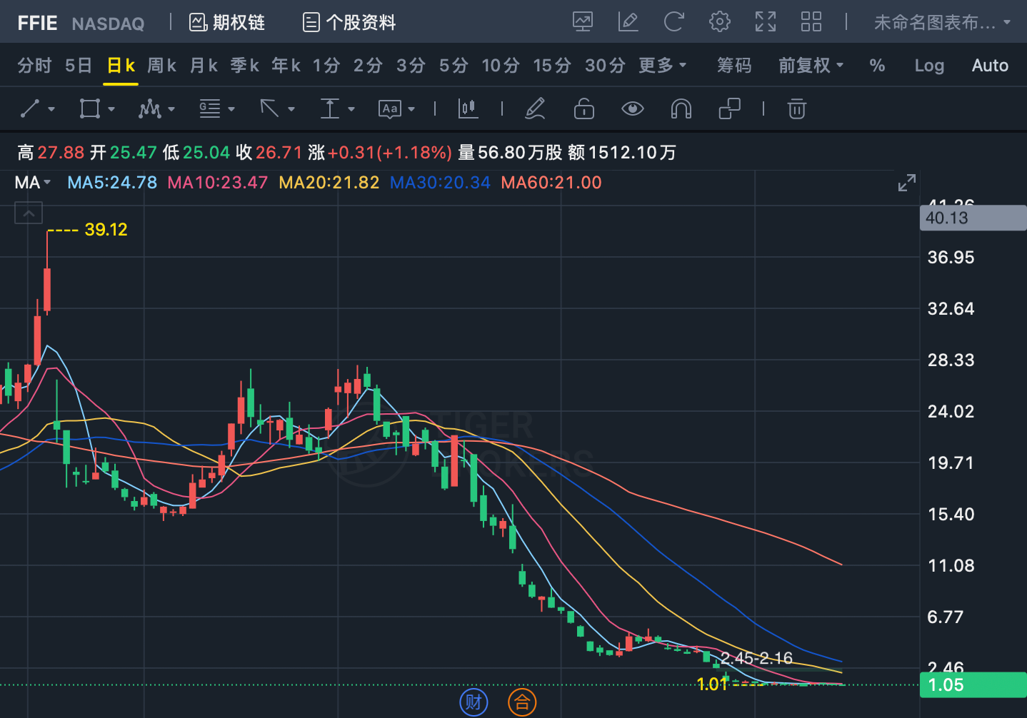Delete all drawings with trash icon

(x=797, y=108)
